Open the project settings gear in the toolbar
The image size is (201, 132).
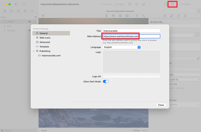pos(172,4)
